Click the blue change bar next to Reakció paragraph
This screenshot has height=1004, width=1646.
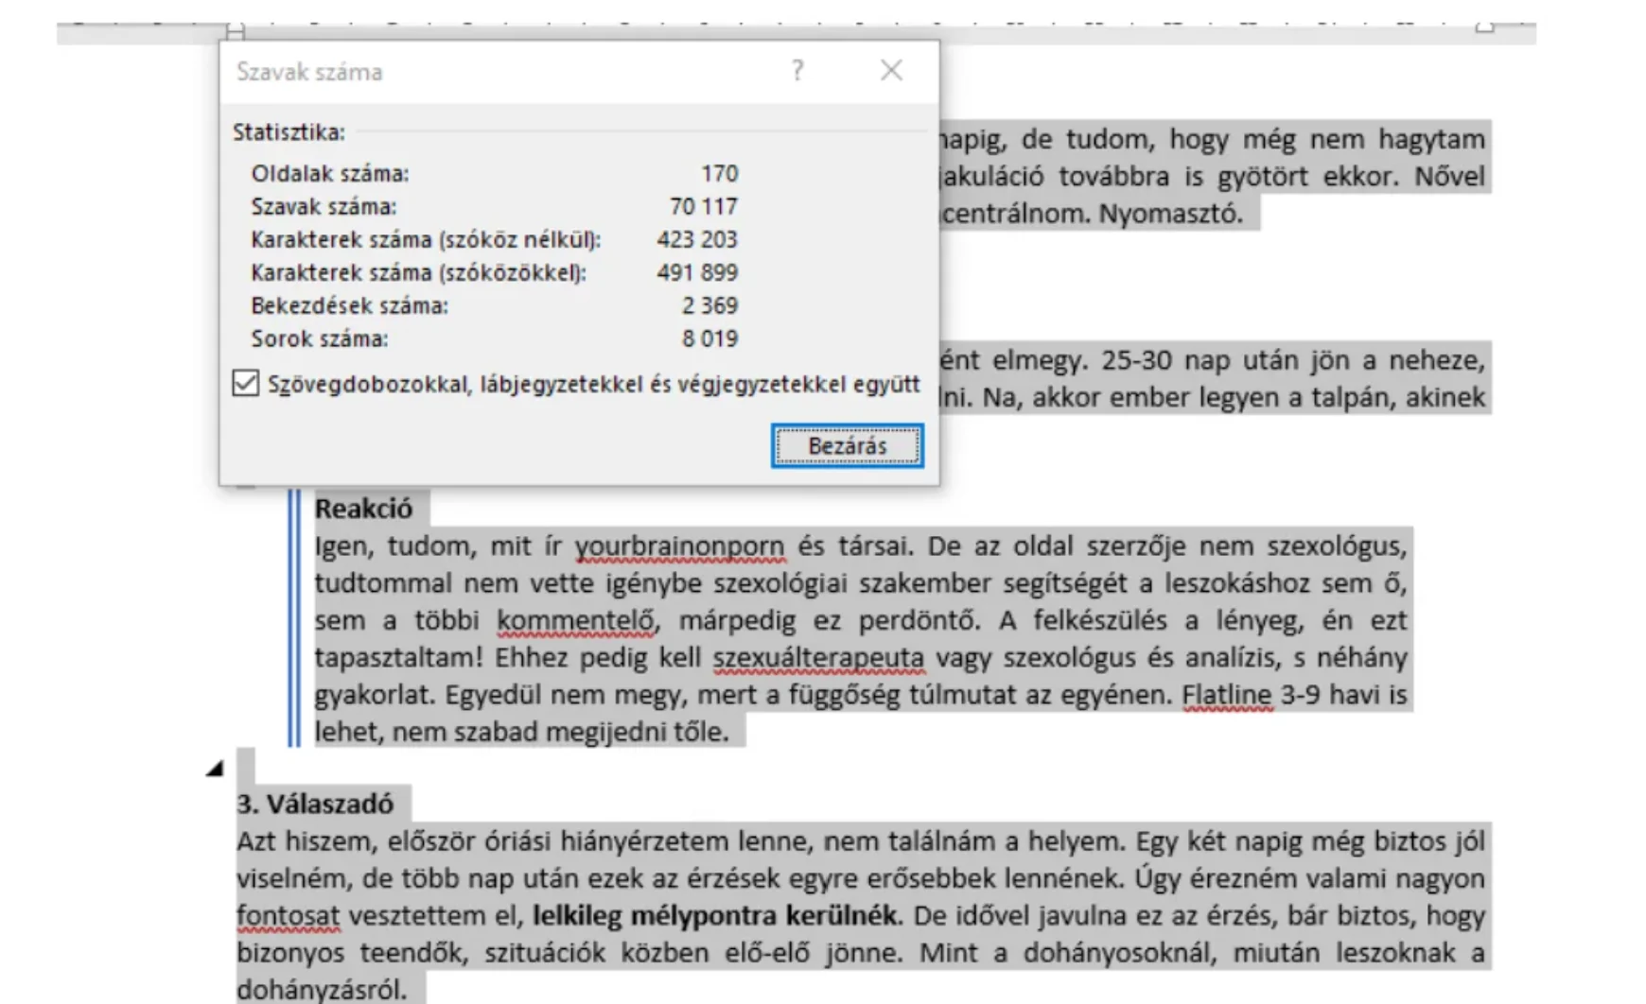pyautogui.click(x=294, y=615)
